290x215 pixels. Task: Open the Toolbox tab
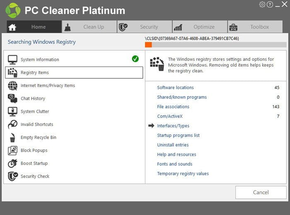[255, 27]
